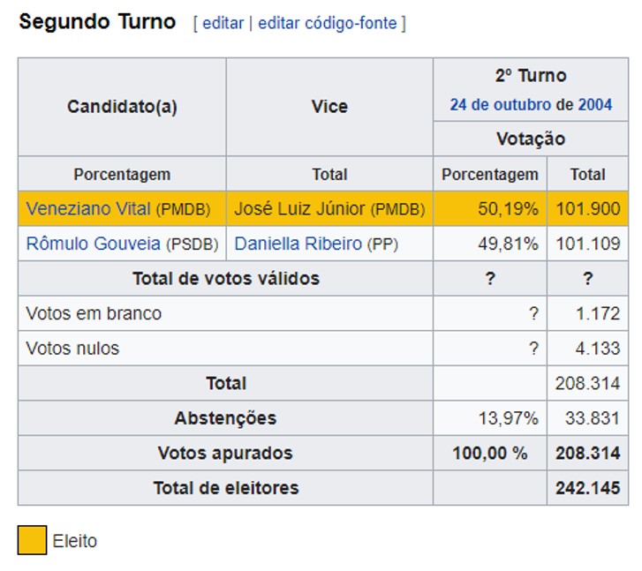Open Veneziano Vital candidate link
The height and width of the screenshot is (571, 642).
click(88, 209)
